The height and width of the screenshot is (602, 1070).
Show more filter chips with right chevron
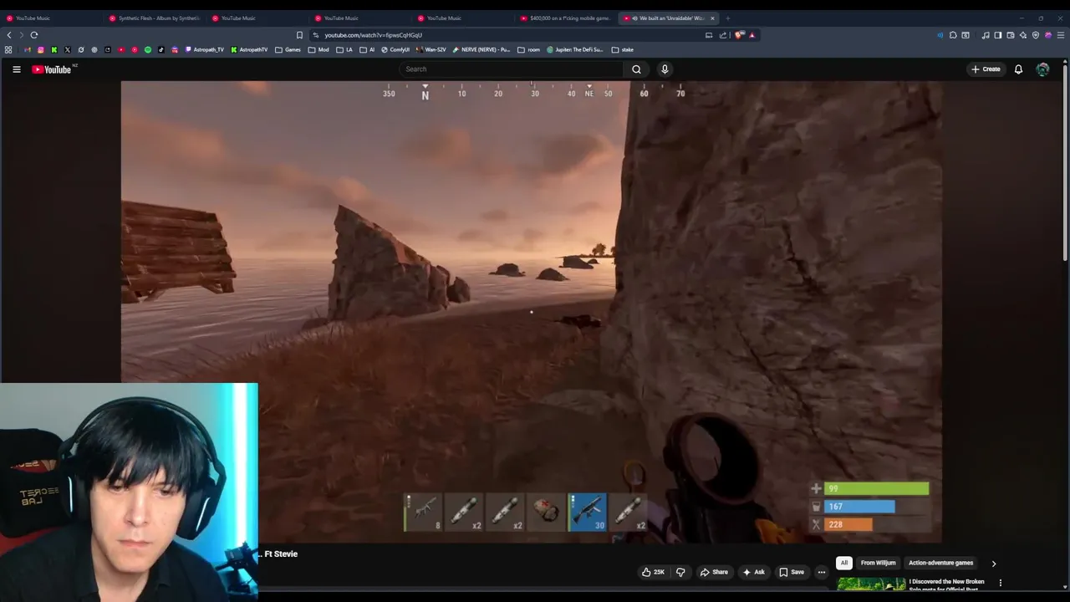pos(993,564)
